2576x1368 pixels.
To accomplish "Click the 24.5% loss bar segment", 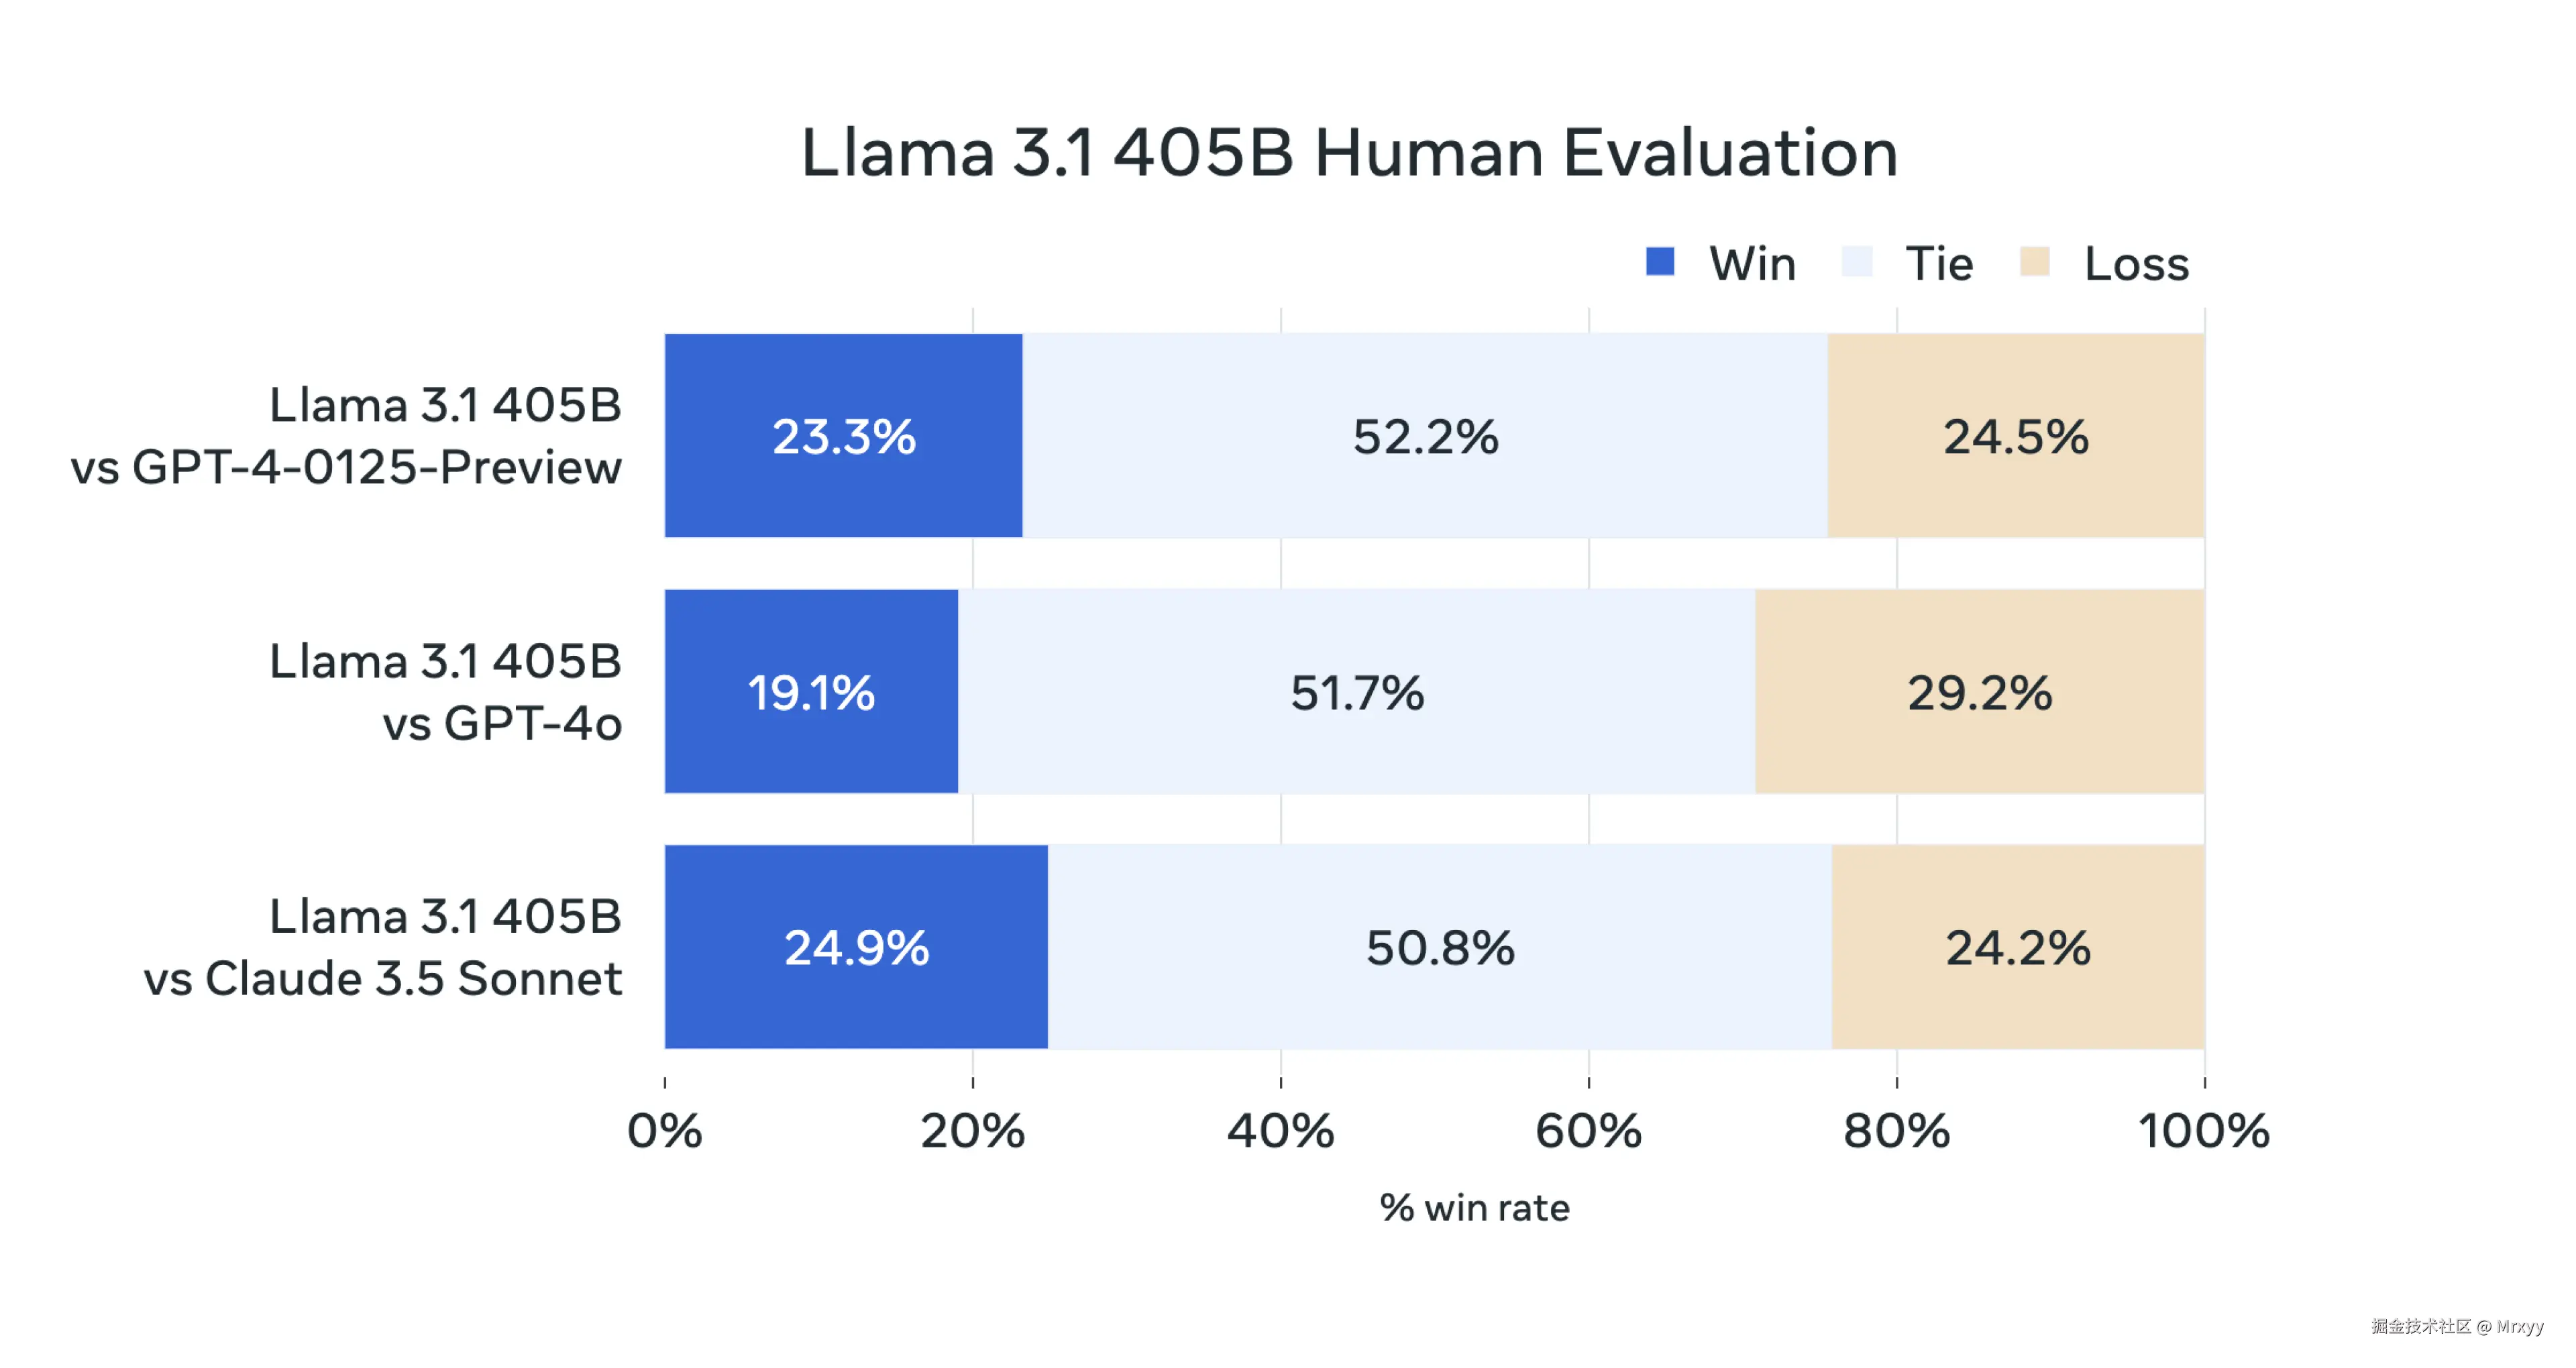I will (x=2016, y=436).
